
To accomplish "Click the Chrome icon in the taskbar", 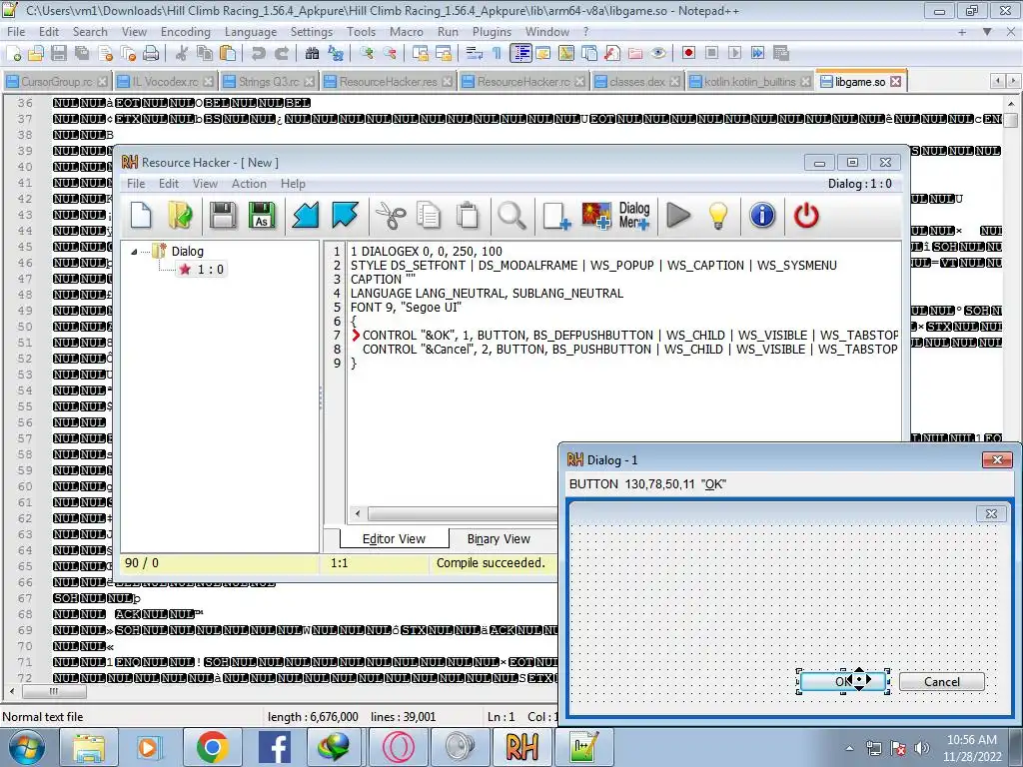I will pyautogui.click(x=212, y=747).
